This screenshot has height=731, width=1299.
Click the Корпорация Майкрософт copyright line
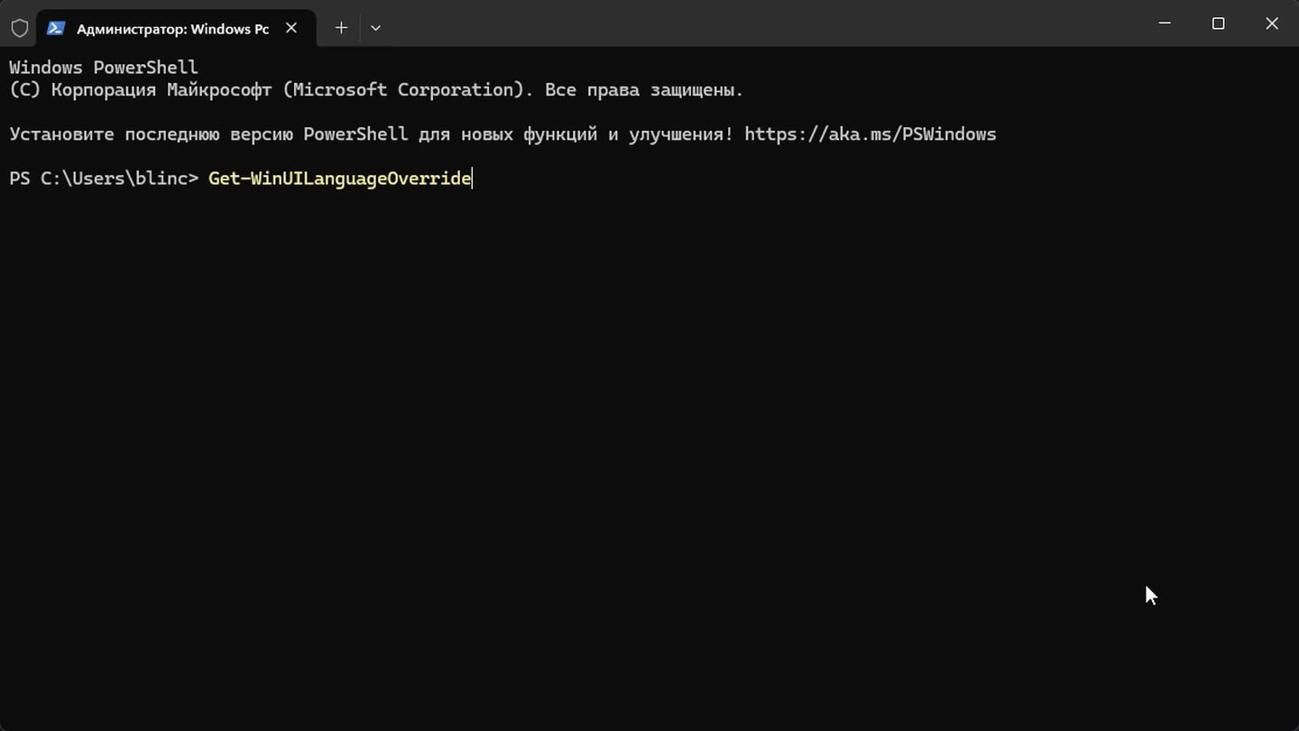376,90
